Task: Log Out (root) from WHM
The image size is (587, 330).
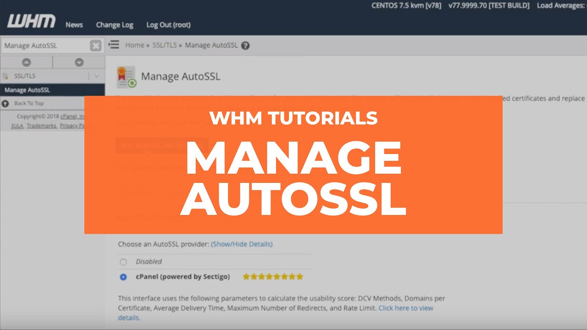Action: point(168,25)
